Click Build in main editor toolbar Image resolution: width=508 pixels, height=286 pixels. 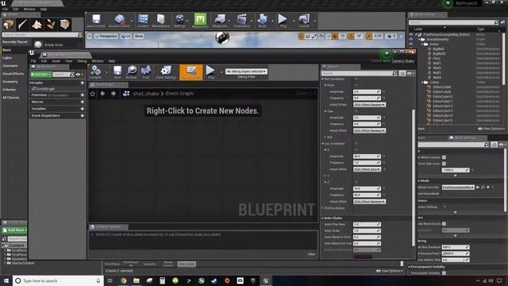[x=262, y=21]
